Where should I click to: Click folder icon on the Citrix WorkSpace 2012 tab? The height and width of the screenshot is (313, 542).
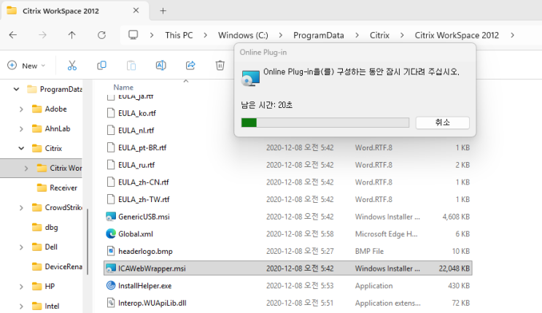[12, 10]
